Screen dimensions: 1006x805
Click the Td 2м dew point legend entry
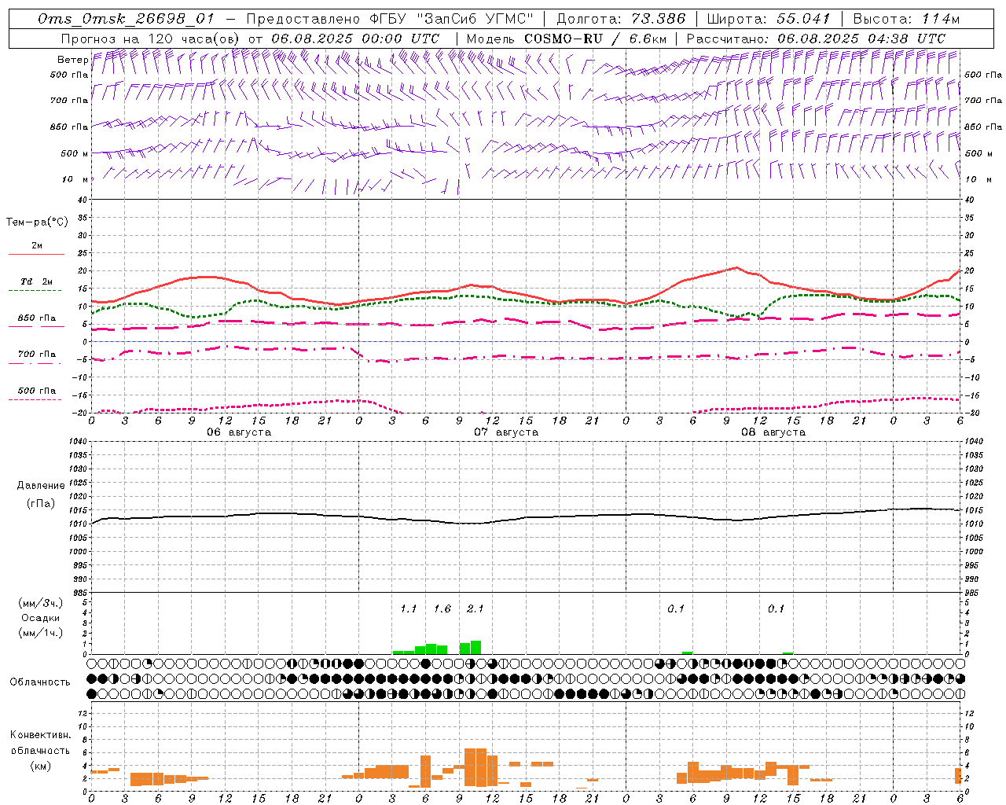tap(37, 281)
